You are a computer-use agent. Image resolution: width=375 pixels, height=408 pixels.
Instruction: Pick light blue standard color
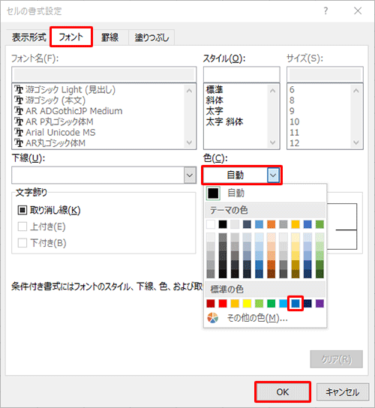click(x=283, y=304)
